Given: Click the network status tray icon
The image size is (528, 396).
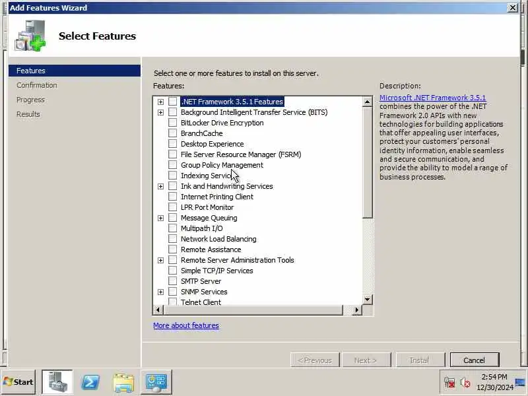Looking at the screenshot, I should tap(449, 383).
